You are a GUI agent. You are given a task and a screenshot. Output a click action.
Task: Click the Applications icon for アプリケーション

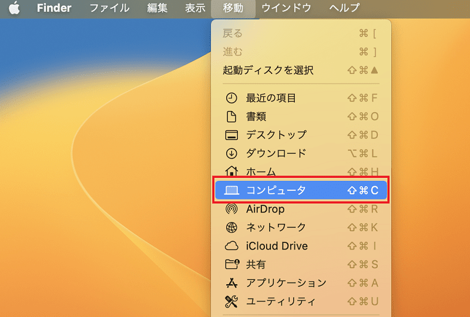(231, 283)
